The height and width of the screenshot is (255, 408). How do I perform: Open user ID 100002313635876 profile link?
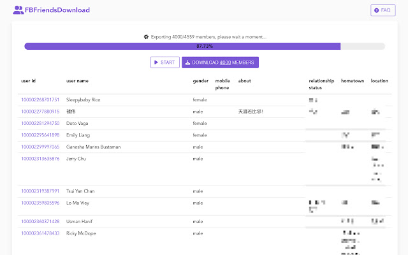tap(40, 158)
